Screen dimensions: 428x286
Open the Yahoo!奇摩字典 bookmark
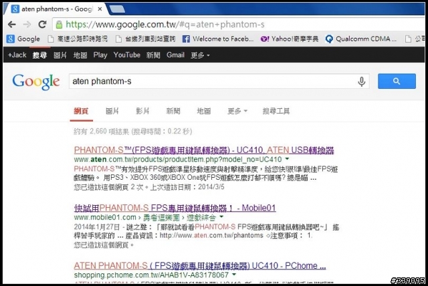(290, 39)
